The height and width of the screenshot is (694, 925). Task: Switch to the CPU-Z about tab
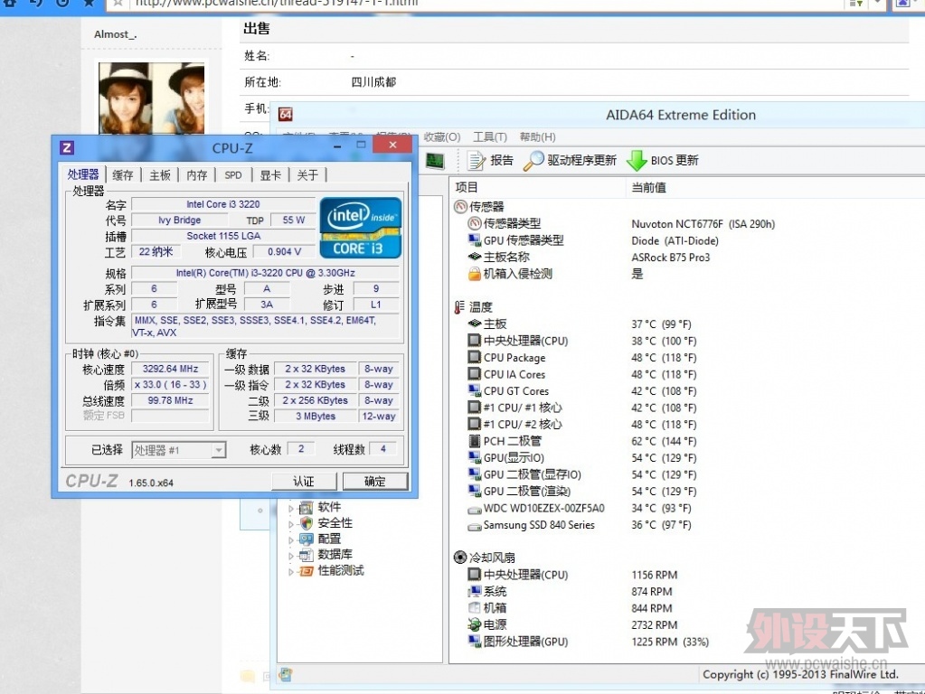click(307, 175)
